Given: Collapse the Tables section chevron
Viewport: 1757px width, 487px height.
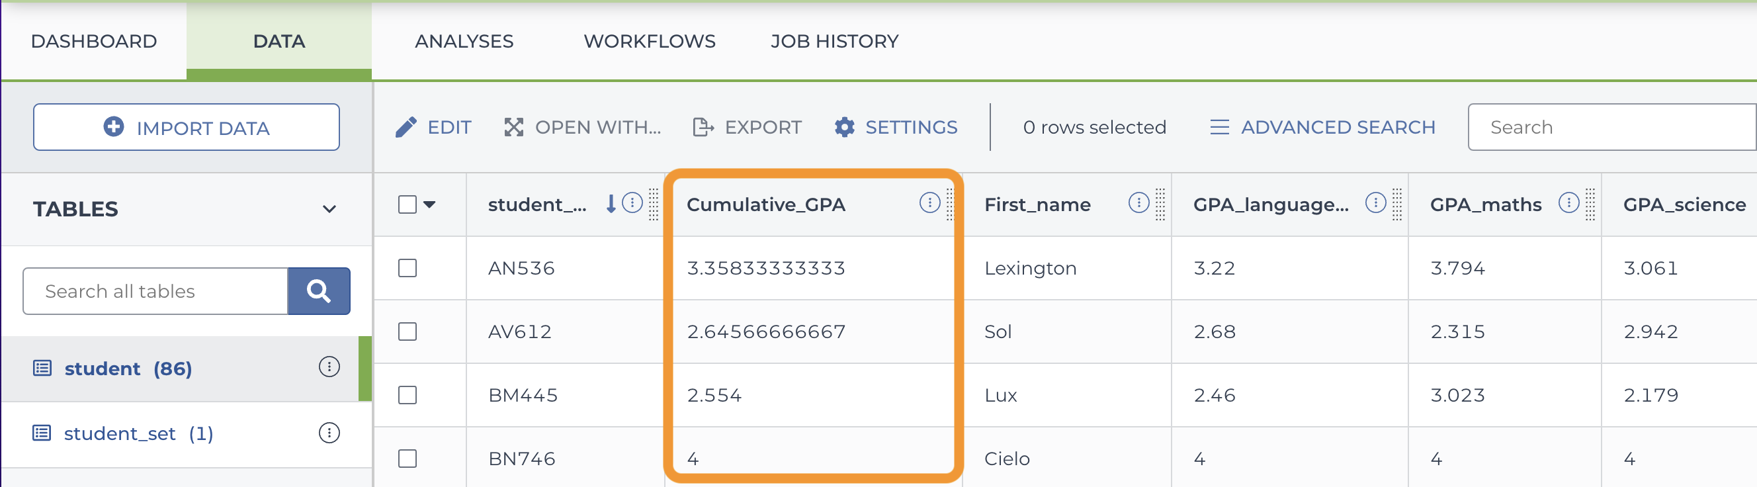Looking at the screenshot, I should click(329, 208).
